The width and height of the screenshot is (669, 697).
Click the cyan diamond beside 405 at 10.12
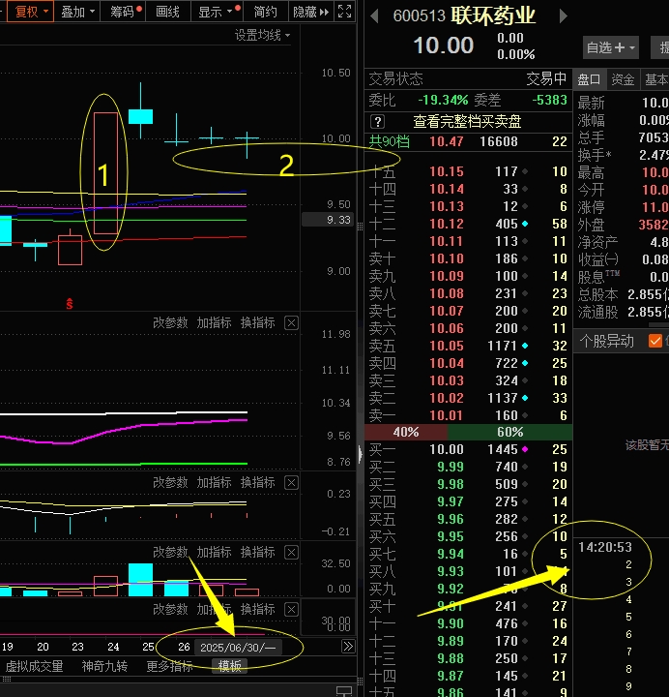coord(525,224)
